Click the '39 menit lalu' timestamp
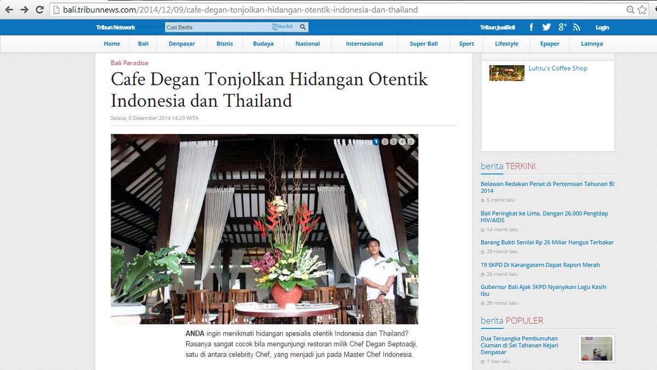The width and height of the screenshot is (657, 370). click(x=502, y=303)
